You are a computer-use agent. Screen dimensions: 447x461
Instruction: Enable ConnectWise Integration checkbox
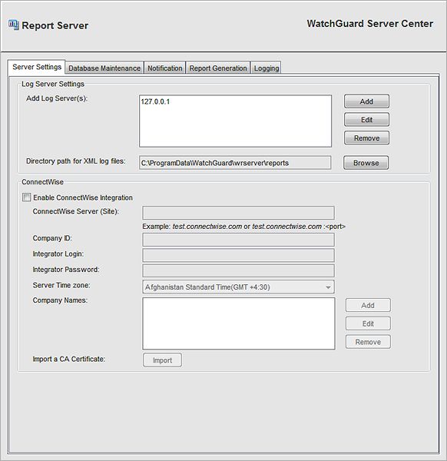point(26,197)
